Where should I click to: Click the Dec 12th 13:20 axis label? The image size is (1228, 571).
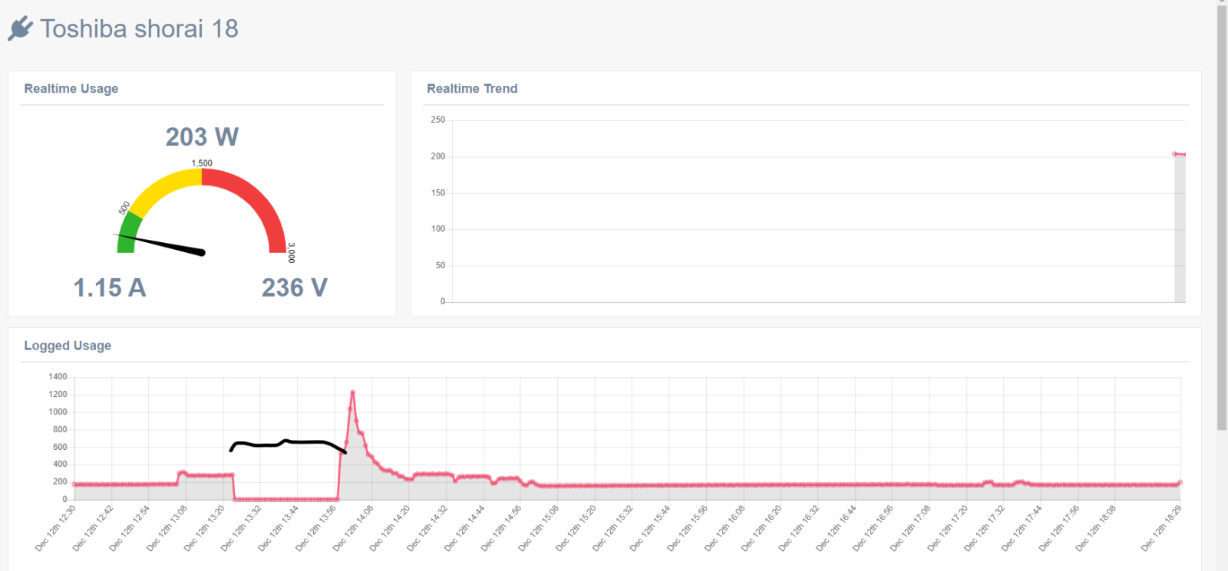pyautogui.click(x=204, y=527)
